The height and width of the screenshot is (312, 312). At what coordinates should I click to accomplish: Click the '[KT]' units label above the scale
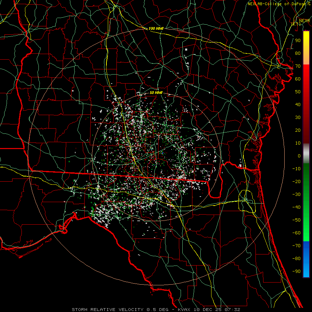pos(296,24)
